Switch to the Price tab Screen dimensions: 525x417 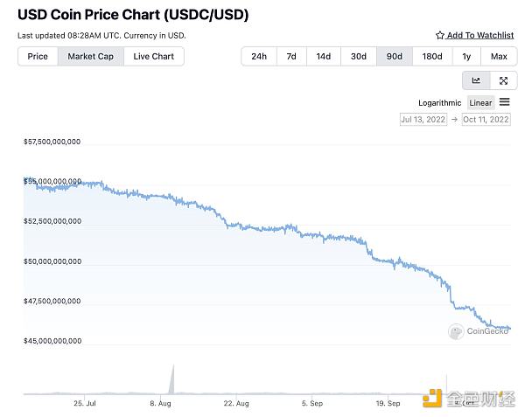pos(38,56)
